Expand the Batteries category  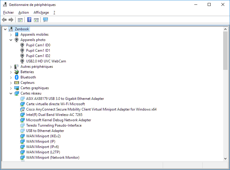[11, 72]
